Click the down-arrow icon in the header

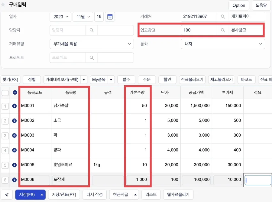pos(15,93)
